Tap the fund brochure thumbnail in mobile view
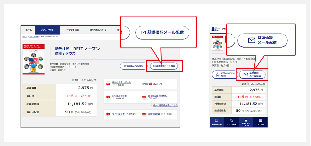 [218, 43]
